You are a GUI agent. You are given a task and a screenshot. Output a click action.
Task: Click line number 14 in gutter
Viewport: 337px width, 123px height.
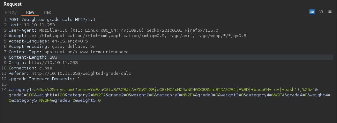point(4,90)
